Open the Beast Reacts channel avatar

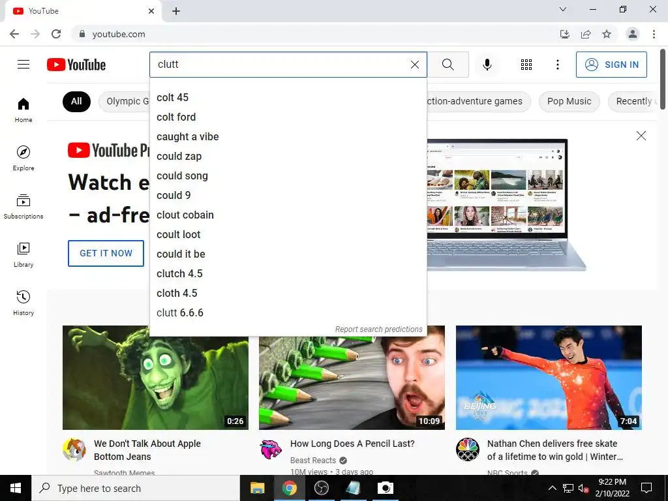click(271, 450)
